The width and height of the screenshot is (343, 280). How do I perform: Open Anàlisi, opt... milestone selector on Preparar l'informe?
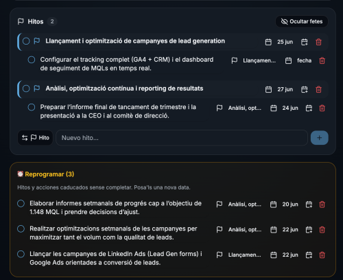point(239,108)
